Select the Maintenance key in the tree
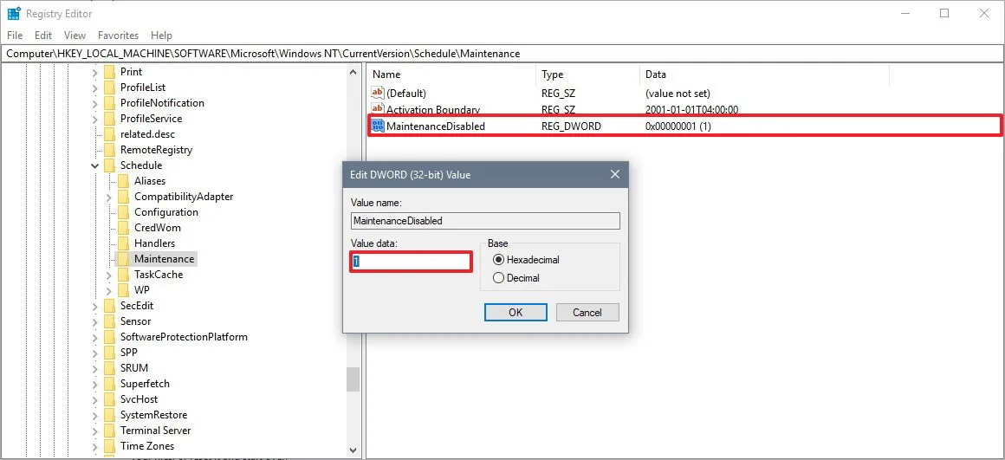 tap(164, 259)
